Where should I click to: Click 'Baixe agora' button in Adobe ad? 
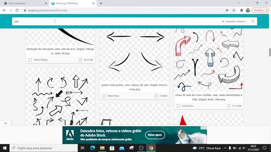coord(155,135)
